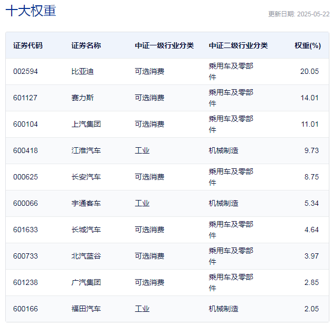This screenshot has height=324, width=332.
Task: Select the 证券名称 column header
Action: tap(86, 45)
